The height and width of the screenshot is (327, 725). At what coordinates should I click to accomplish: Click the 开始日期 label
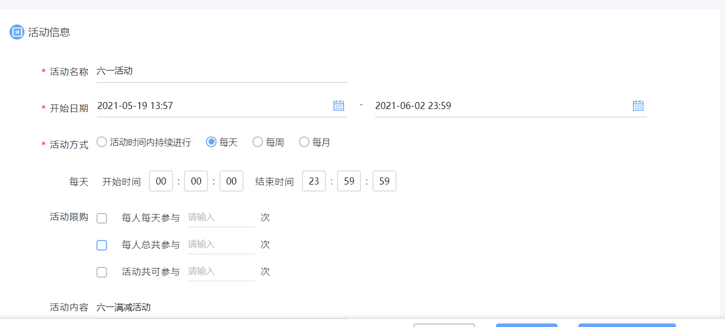[x=69, y=108]
